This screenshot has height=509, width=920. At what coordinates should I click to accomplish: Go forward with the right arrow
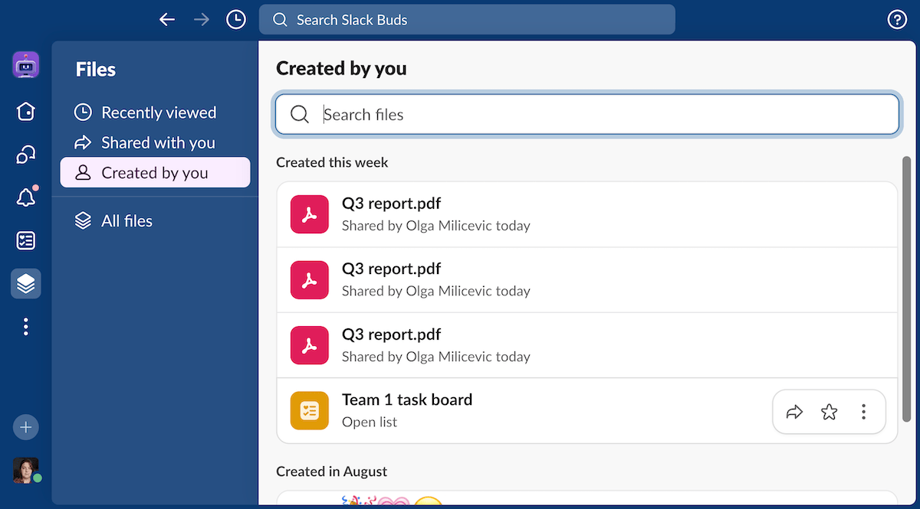(x=202, y=20)
